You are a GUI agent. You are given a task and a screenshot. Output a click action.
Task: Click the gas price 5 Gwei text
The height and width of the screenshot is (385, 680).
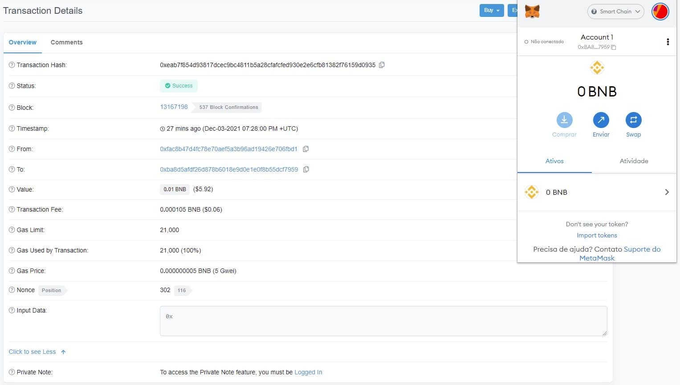click(198, 271)
